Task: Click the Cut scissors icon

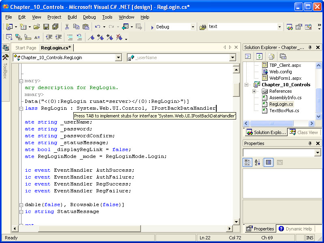Action: 67,27
